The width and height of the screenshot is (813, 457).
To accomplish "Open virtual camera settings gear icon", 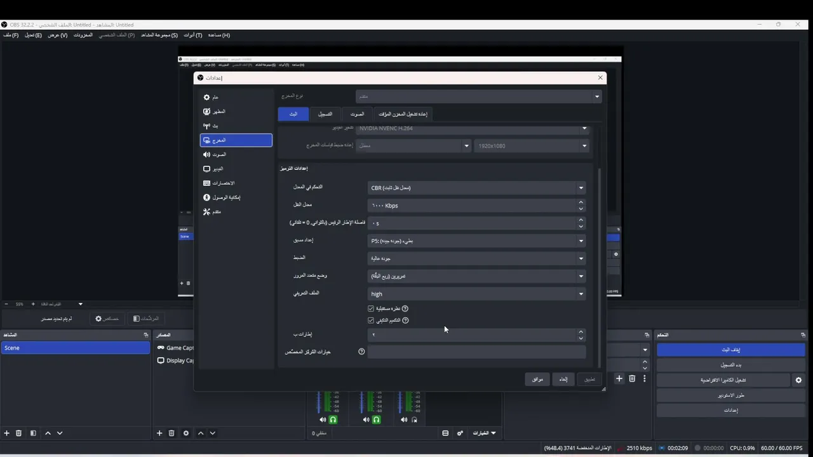I will click(x=798, y=380).
